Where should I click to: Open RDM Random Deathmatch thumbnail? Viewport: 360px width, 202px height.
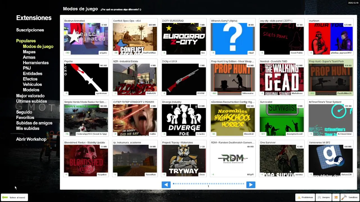233,160
